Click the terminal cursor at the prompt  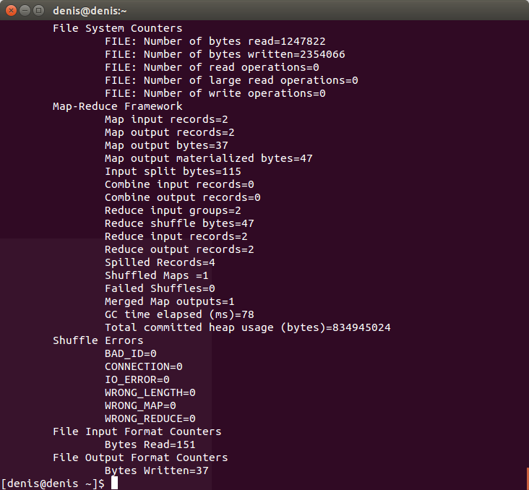pyautogui.click(x=115, y=483)
